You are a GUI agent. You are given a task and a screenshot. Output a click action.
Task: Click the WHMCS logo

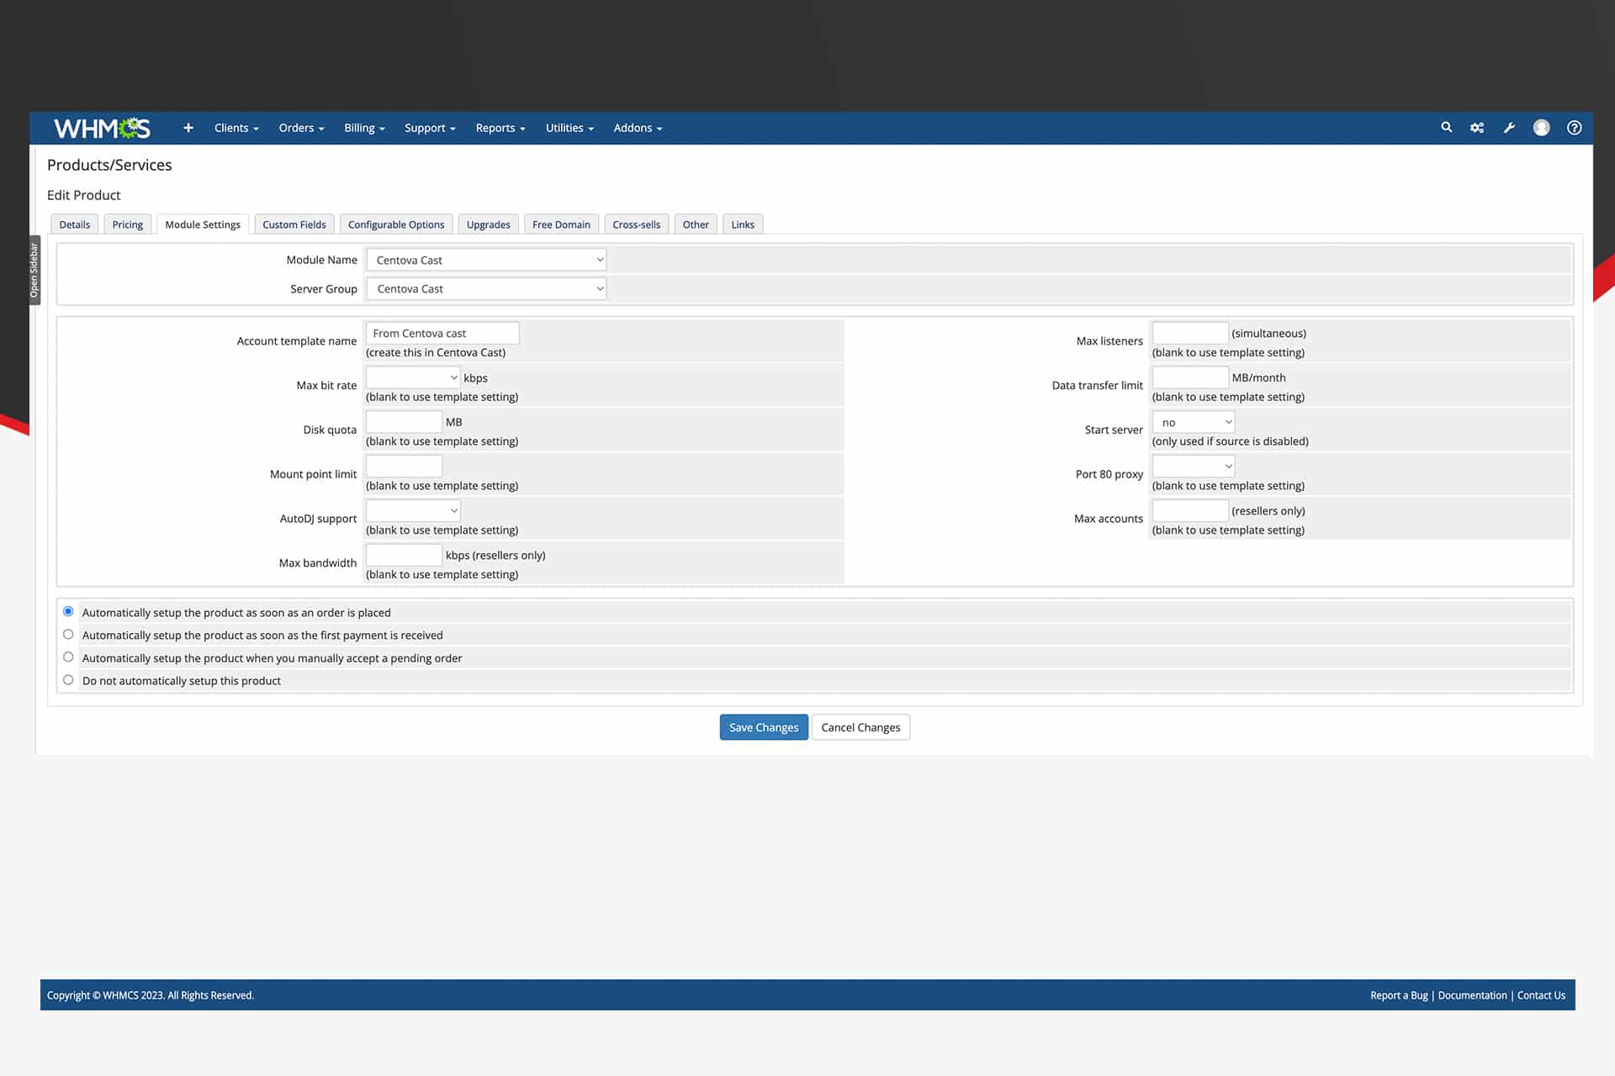(102, 128)
